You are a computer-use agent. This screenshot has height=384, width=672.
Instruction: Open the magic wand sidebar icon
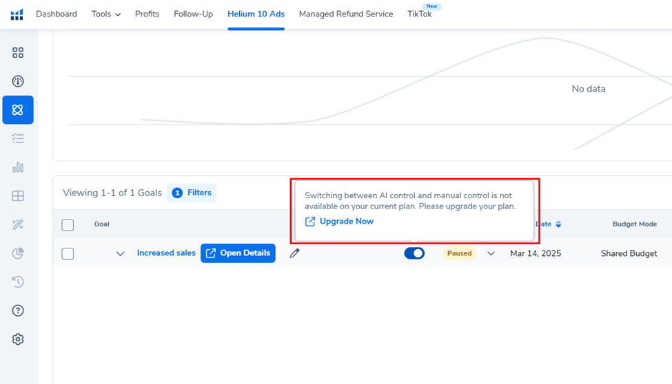coord(18,224)
